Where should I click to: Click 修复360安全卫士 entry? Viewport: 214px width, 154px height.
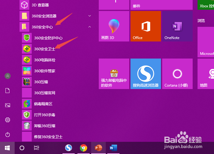tap(48, 137)
